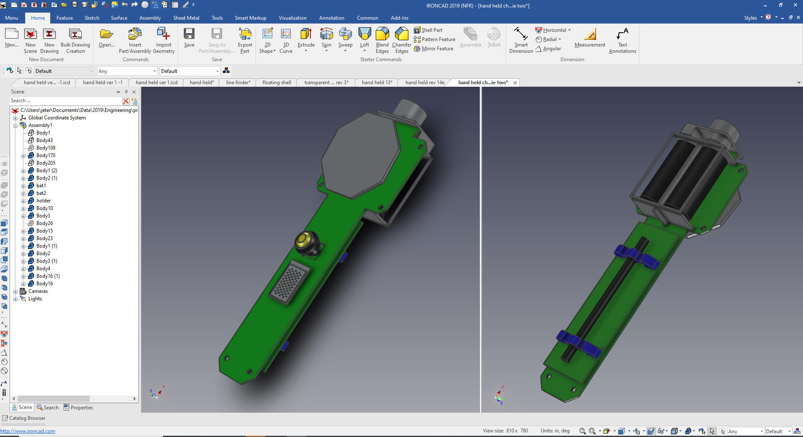This screenshot has width=803, height=437.
Task: Select the Chamfer Edges tool
Action: tap(401, 35)
